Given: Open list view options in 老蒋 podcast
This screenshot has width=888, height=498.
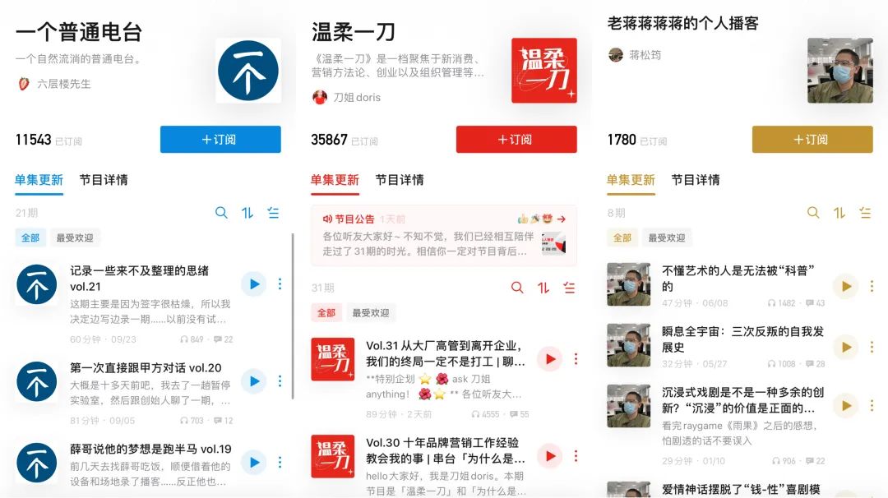Looking at the screenshot, I should [x=865, y=213].
